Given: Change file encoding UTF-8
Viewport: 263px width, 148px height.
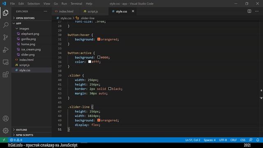Looking at the screenshot, I should (x=223, y=140).
